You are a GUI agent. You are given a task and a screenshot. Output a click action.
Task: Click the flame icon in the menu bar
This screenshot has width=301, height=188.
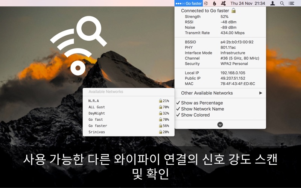[214, 3]
